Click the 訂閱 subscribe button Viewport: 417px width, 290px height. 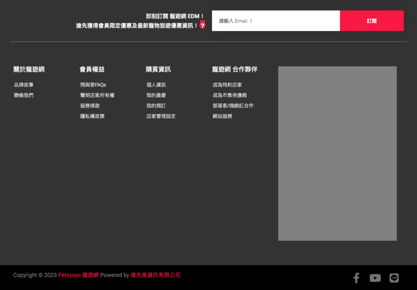(371, 21)
